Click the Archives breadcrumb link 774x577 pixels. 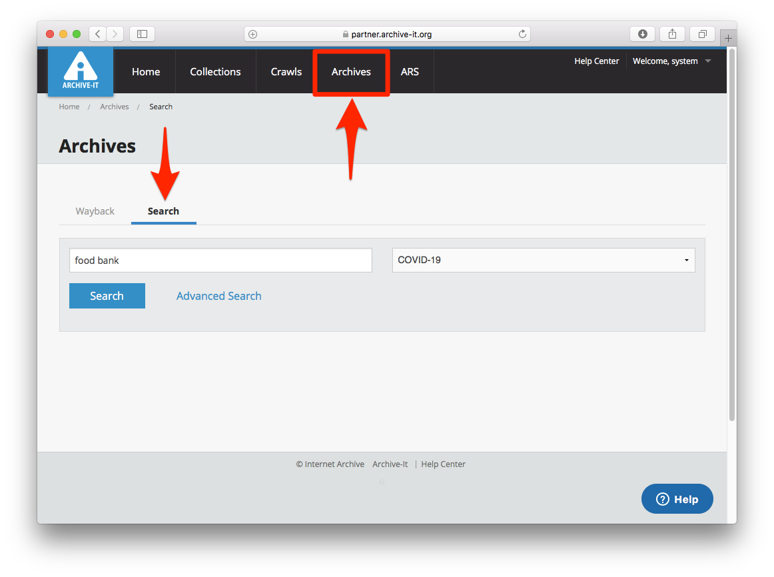[114, 107]
